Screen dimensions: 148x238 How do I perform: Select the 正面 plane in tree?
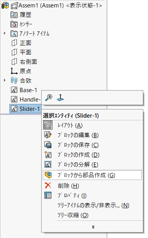tap(22, 43)
